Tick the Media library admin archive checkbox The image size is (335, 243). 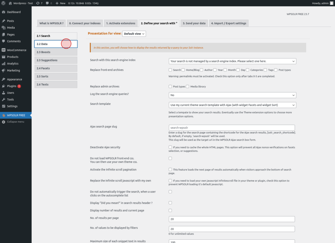coord(187,86)
